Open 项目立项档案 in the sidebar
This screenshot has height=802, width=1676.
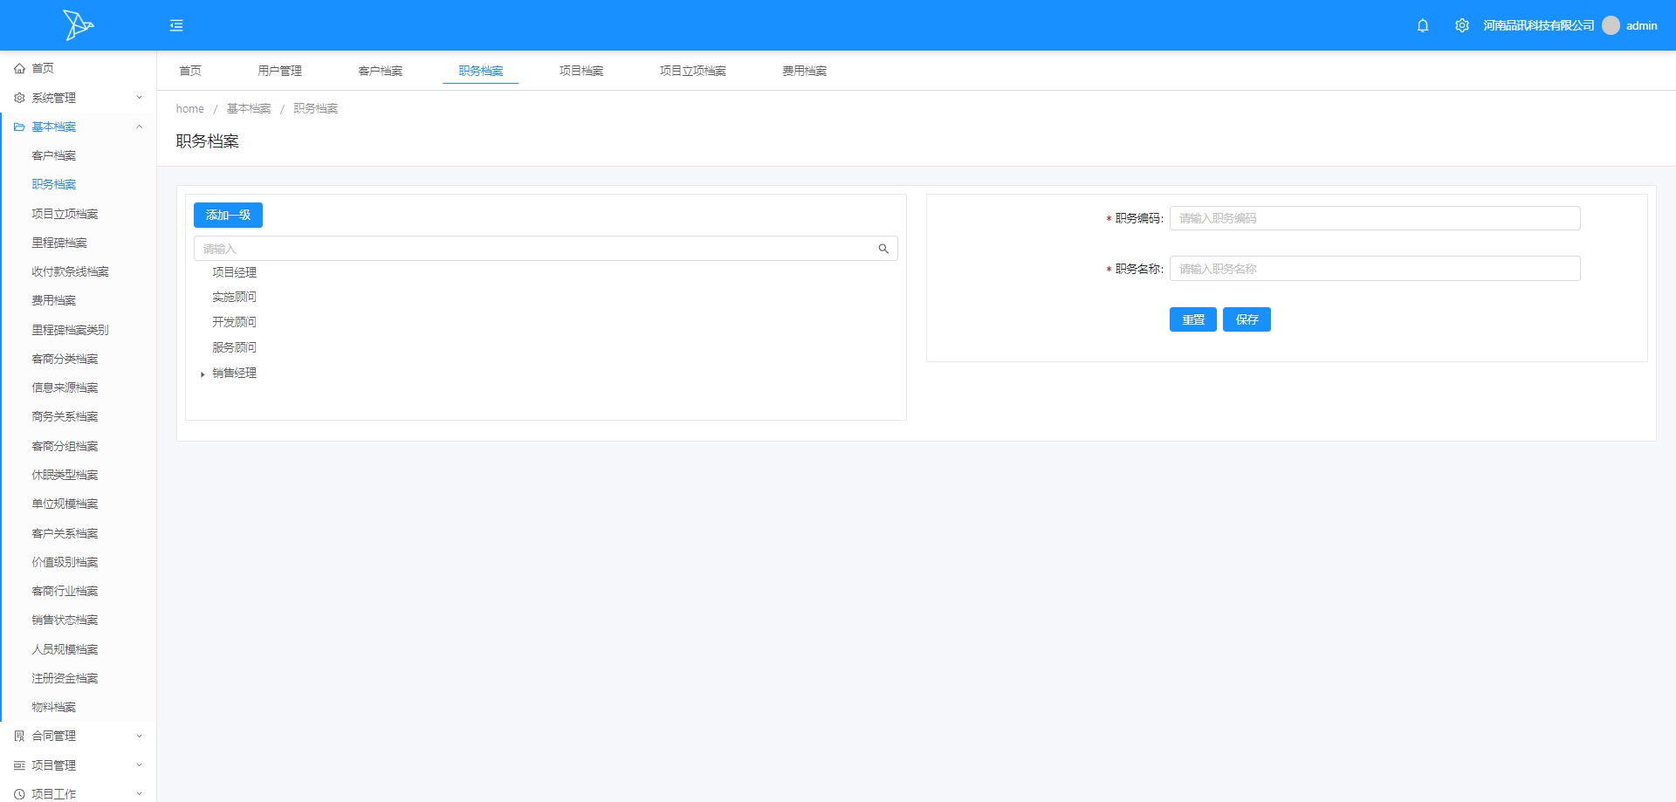tap(65, 214)
